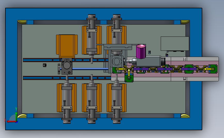Select the gray spindle motor body beside magenta cup
Image resolution: width=224 pixels, height=138 pixels.
149,61
